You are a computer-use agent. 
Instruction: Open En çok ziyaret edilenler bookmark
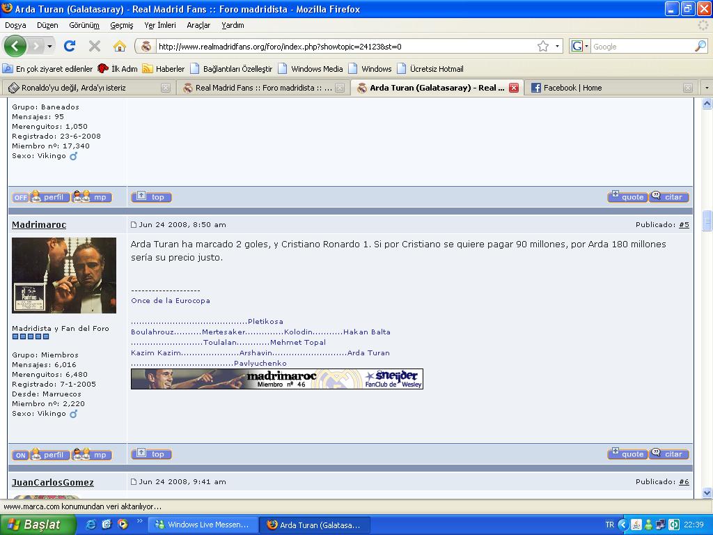point(48,69)
